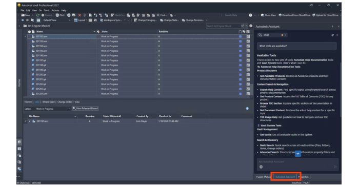Click the Jet Engine Model folder icon

[25, 26]
